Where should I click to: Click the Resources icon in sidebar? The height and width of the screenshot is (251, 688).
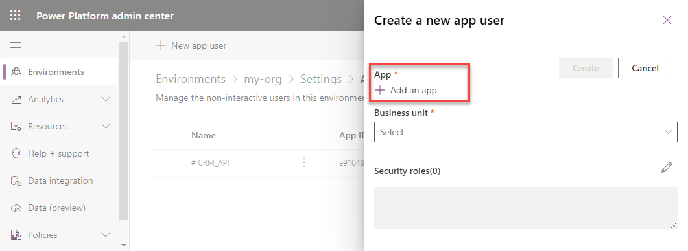16,127
